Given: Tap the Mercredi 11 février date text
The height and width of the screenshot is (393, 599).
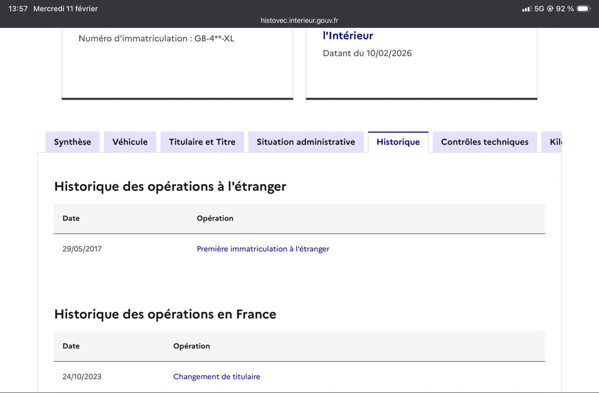Looking at the screenshot, I should tap(65, 8).
